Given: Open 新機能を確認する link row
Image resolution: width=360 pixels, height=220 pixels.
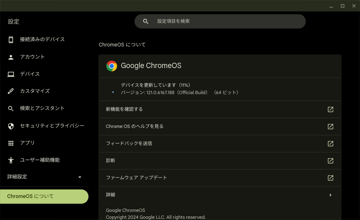Looking at the screenshot, I should 220,110.
